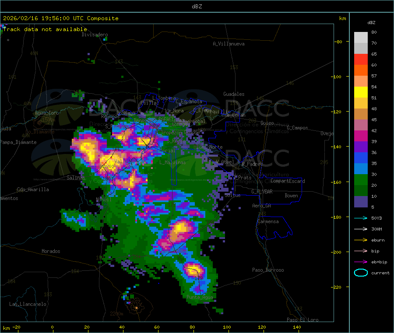This screenshot has width=394, height=333.
Task: Click the Paso_El_Loro map label
Action: [303, 320]
